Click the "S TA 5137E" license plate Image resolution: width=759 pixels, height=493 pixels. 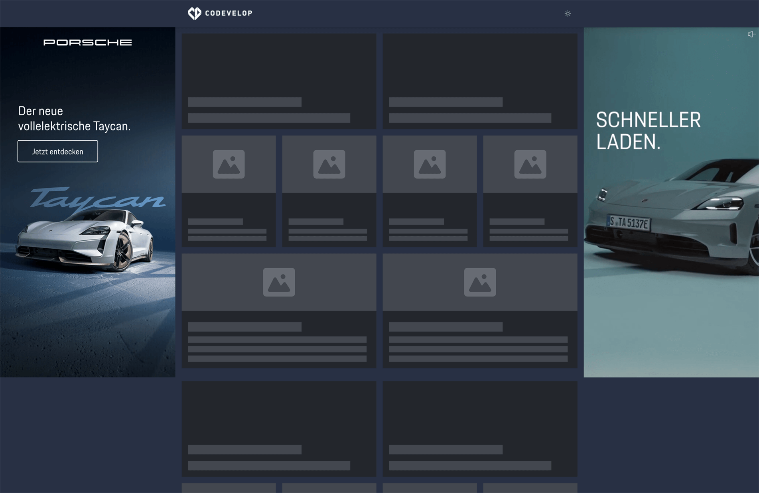pos(629,223)
